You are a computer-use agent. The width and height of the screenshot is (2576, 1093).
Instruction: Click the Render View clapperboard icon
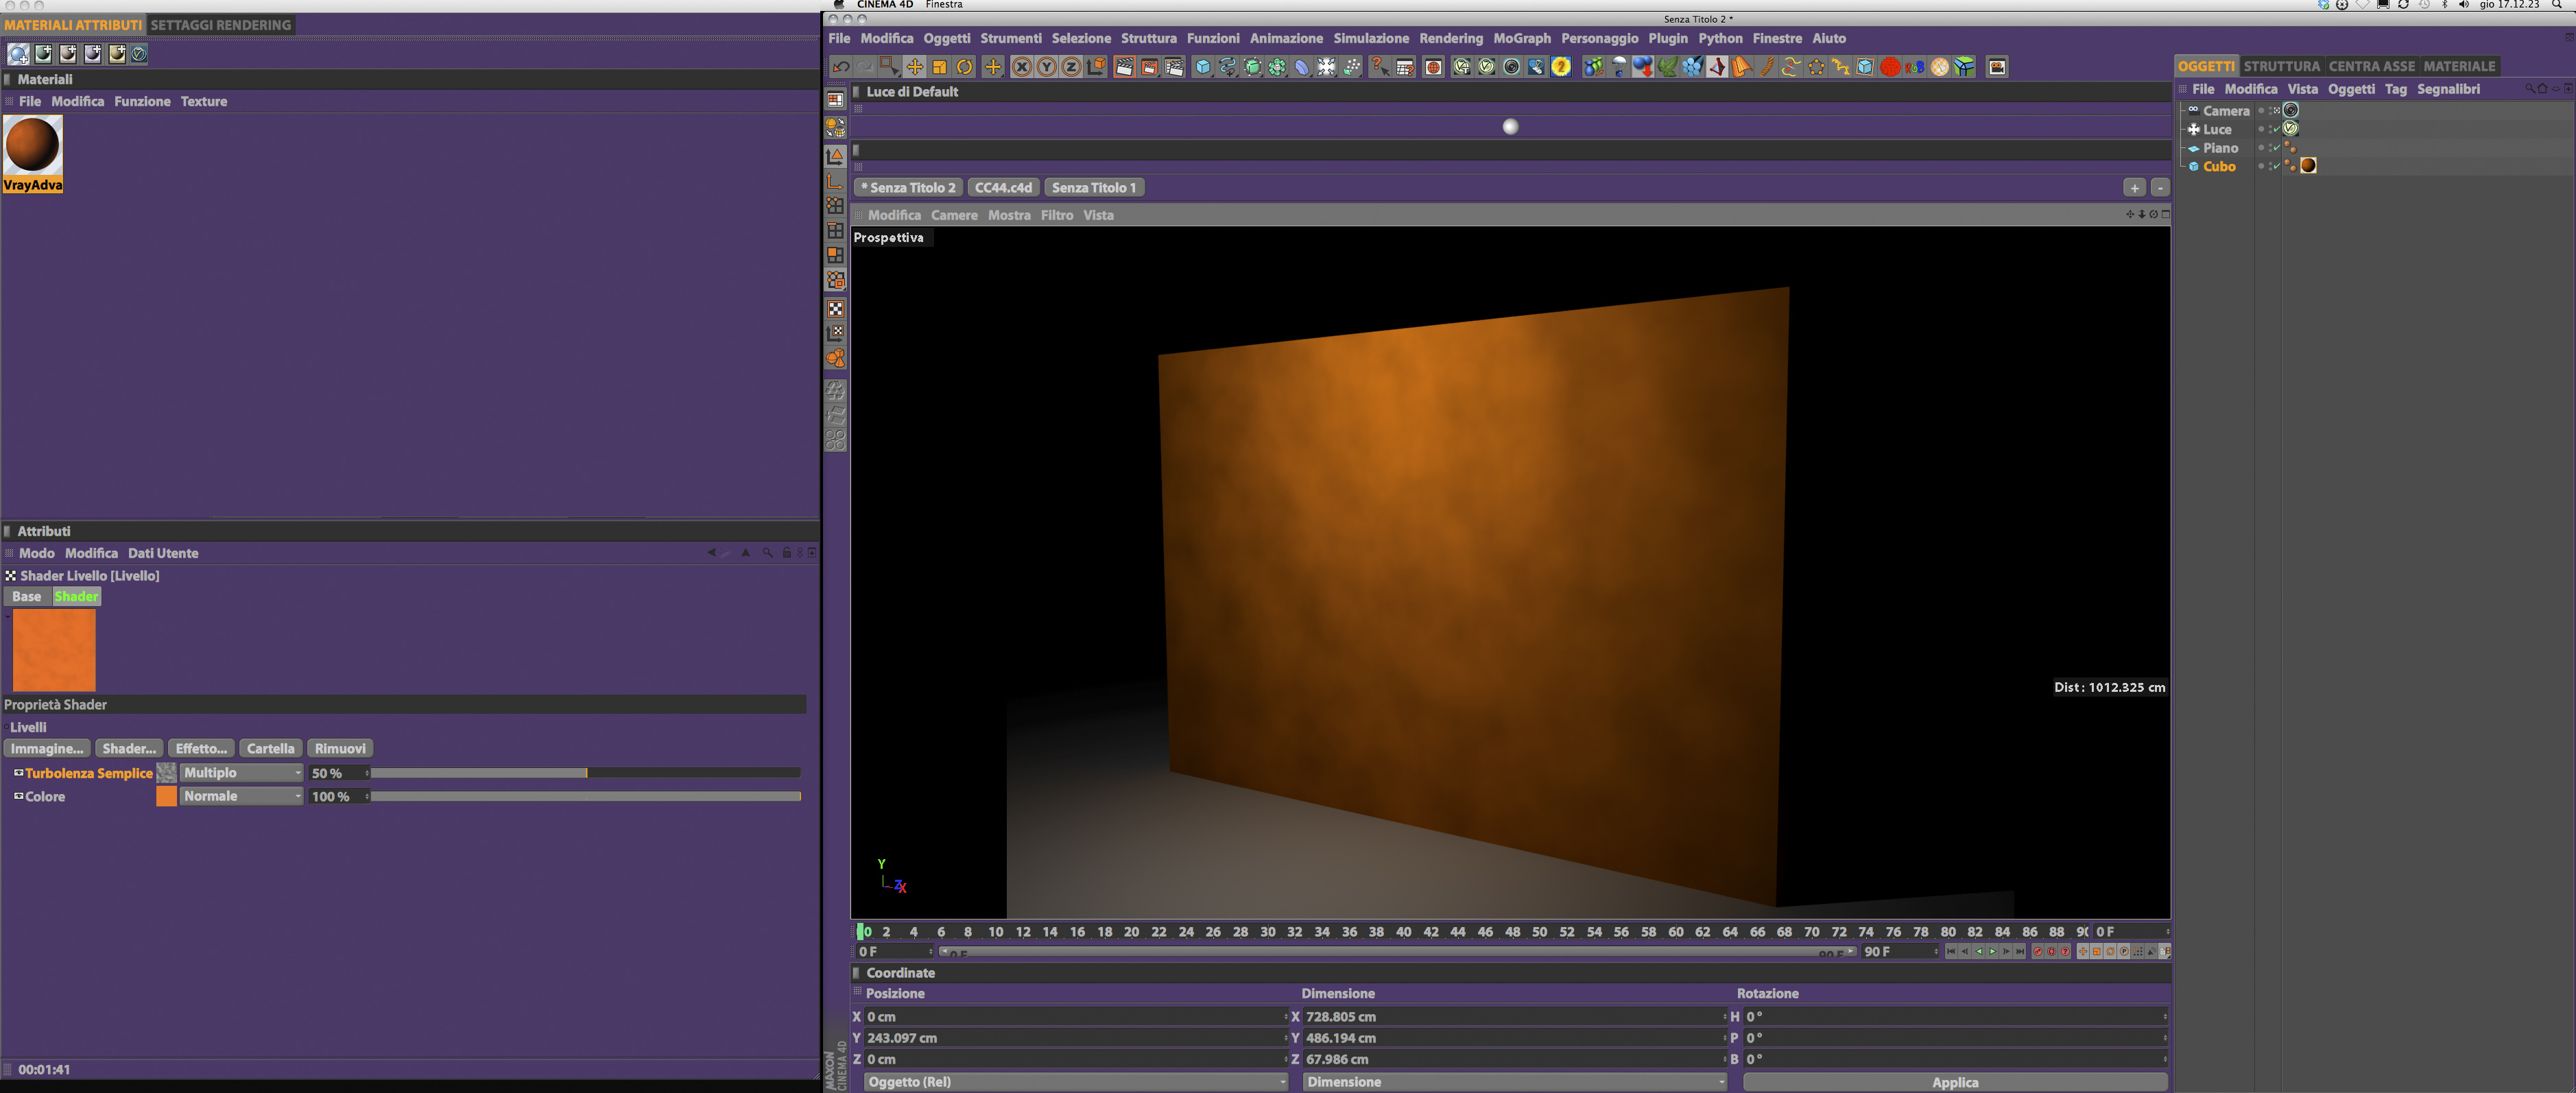point(1124,67)
